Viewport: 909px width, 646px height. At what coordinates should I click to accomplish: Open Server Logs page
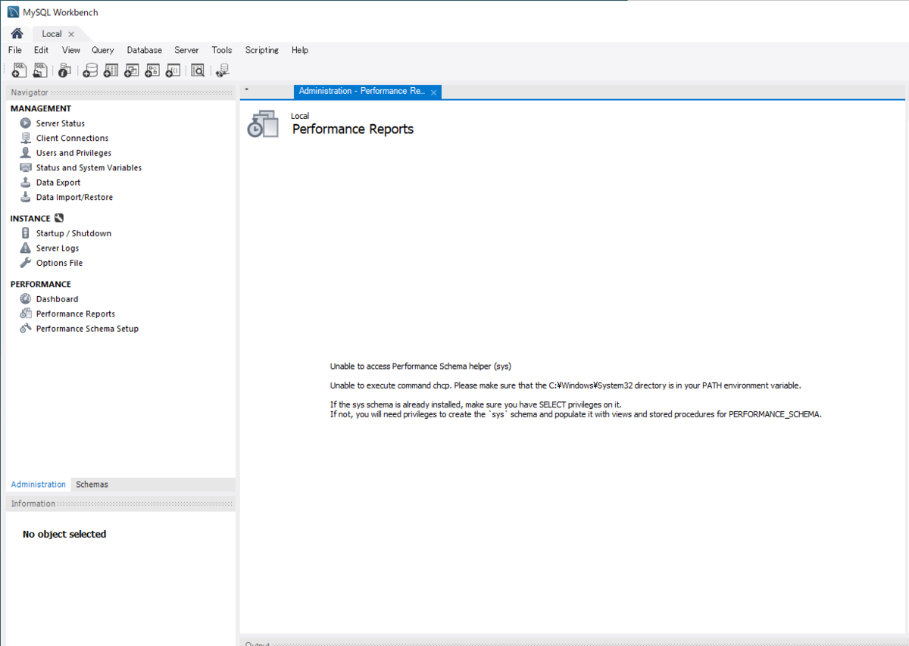(58, 248)
